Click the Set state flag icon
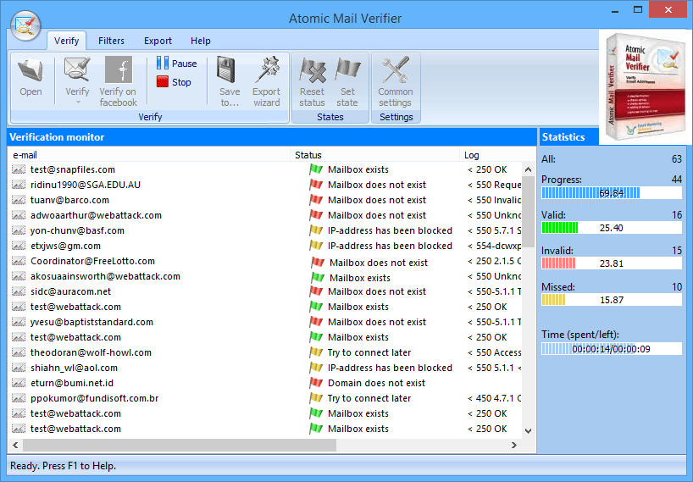Viewport: 693px width, 482px height. (347, 69)
